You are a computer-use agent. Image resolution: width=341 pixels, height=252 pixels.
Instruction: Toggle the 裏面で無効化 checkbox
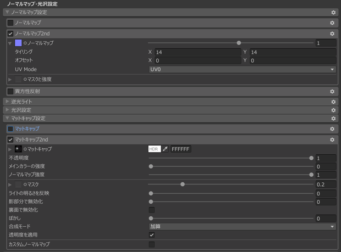point(152,210)
